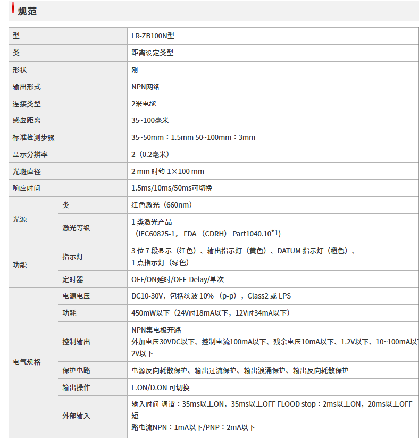Select the 1×100 mm spot diameter value

click(x=186, y=171)
